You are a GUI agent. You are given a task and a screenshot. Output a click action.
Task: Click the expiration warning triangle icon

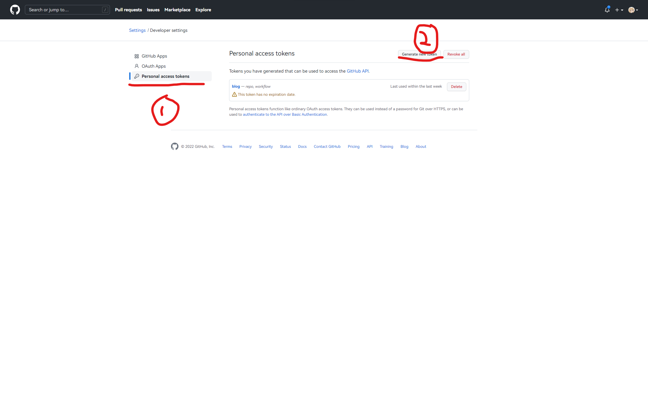(x=234, y=95)
